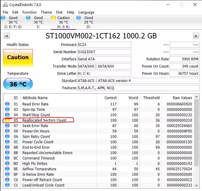Click the attribute list vertical scrollbar thumb
This screenshot has height=191, width=202.
point(196,133)
